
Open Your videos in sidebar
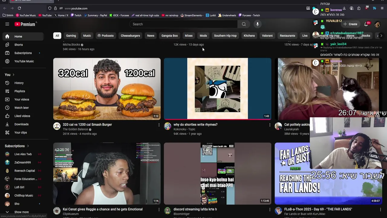23,99
